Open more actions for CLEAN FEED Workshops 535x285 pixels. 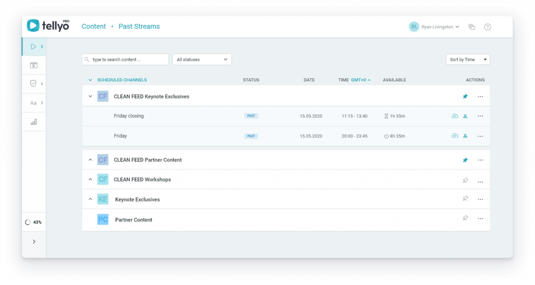481,182
